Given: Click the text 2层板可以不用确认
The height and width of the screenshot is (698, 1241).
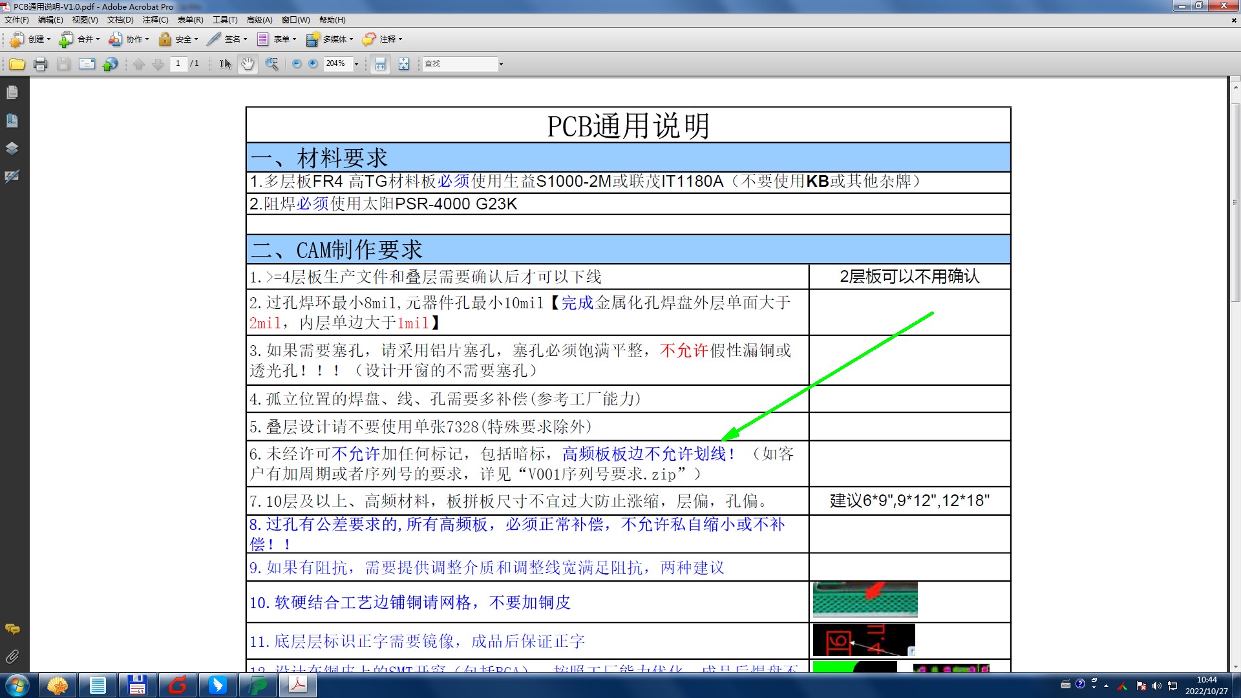Looking at the screenshot, I should 909,277.
